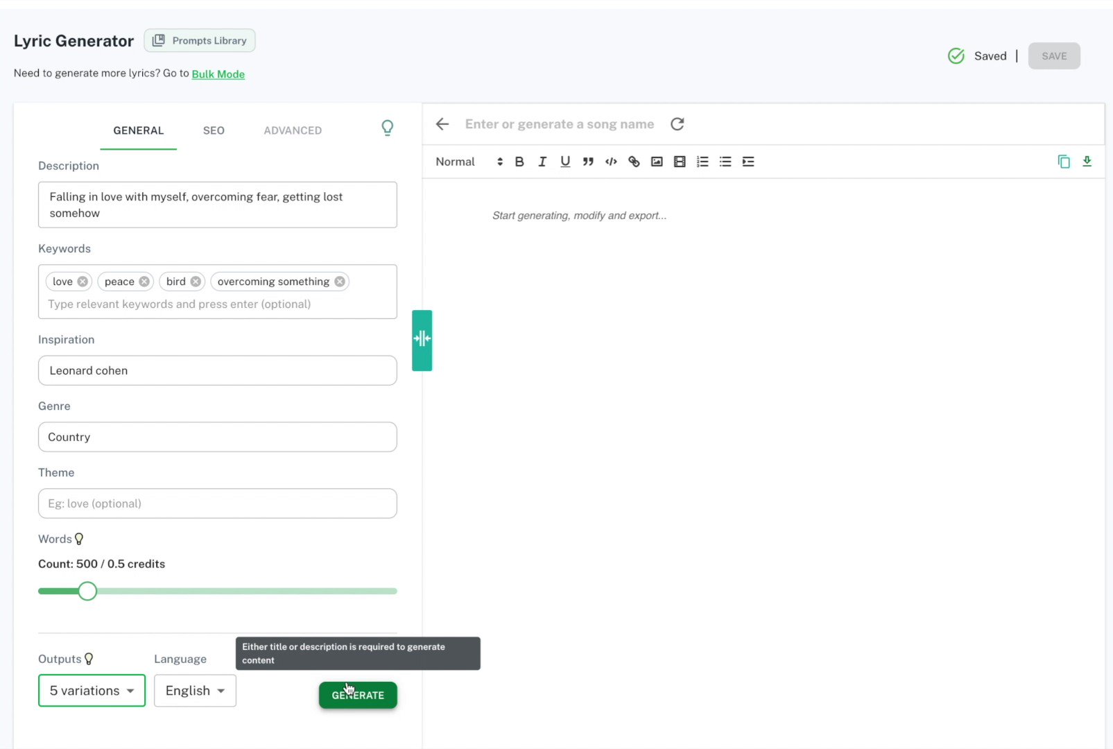1113x749 pixels.
Task: Click into the Description text box
Action: point(218,205)
